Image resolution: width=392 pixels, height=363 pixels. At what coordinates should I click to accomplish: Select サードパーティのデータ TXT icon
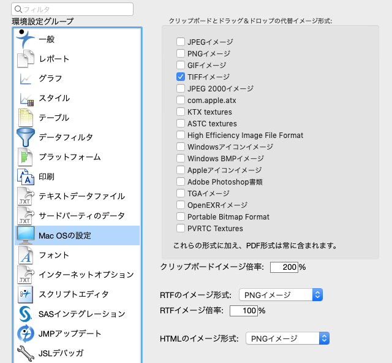(x=26, y=216)
